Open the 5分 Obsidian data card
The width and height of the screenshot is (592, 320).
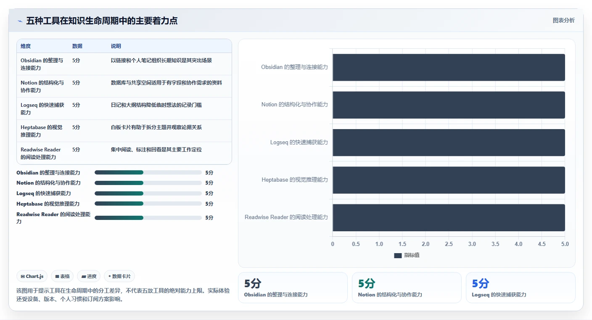pyautogui.click(x=293, y=288)
